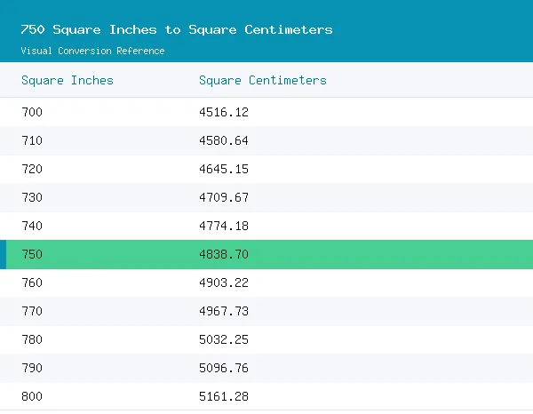This screenshot has height=414, width=533.
Task: Click the highlighted 4838.70 value
Action: point(224,254)
